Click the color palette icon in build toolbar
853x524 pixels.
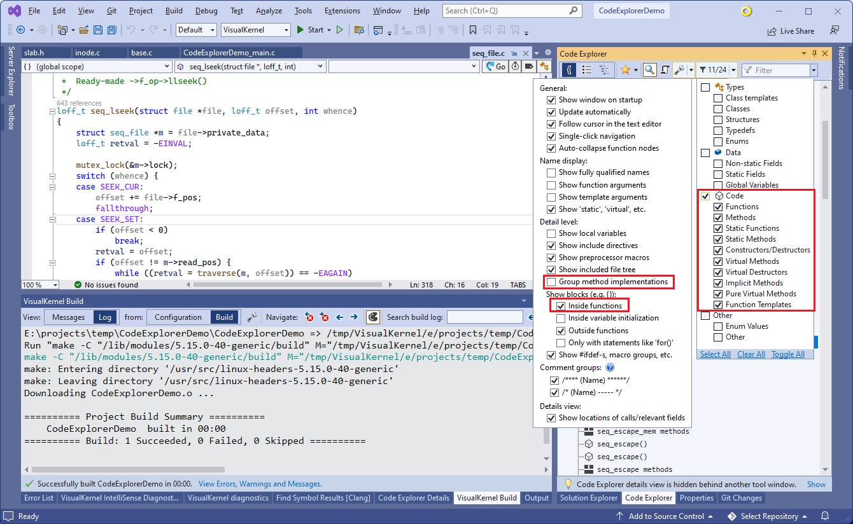(373, 317)
